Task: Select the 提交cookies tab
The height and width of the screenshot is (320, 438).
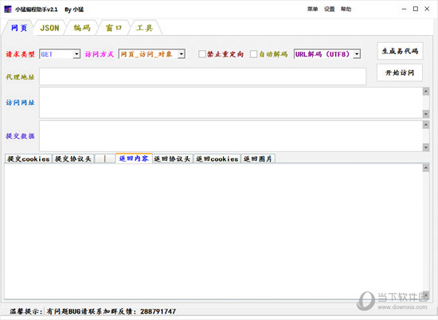Action: pos(29,158)
